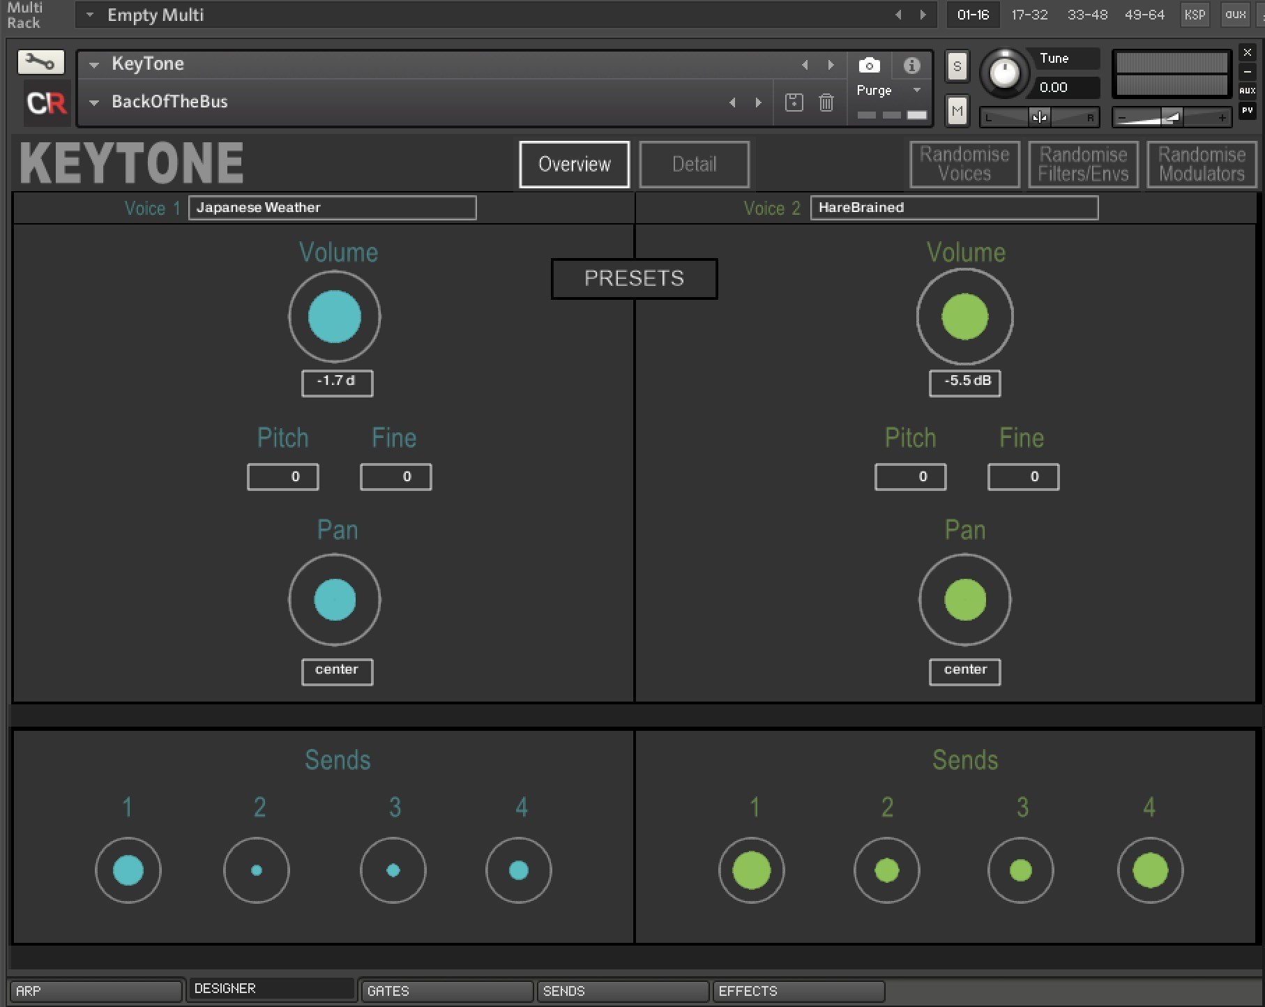
Task: Go to previous KeyTone instrument arrow
Action: (805, 65)
